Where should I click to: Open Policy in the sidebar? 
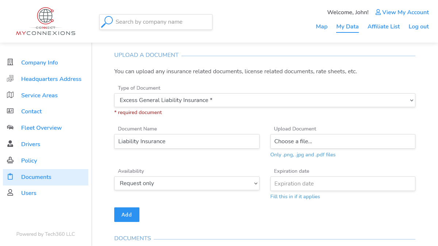click(29, 160)
